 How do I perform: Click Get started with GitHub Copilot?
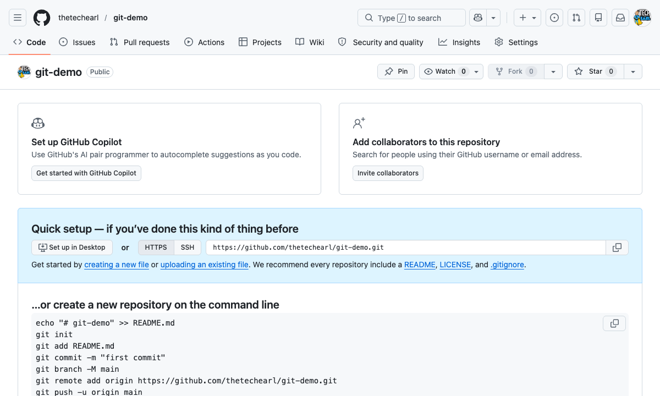(86, 173)
